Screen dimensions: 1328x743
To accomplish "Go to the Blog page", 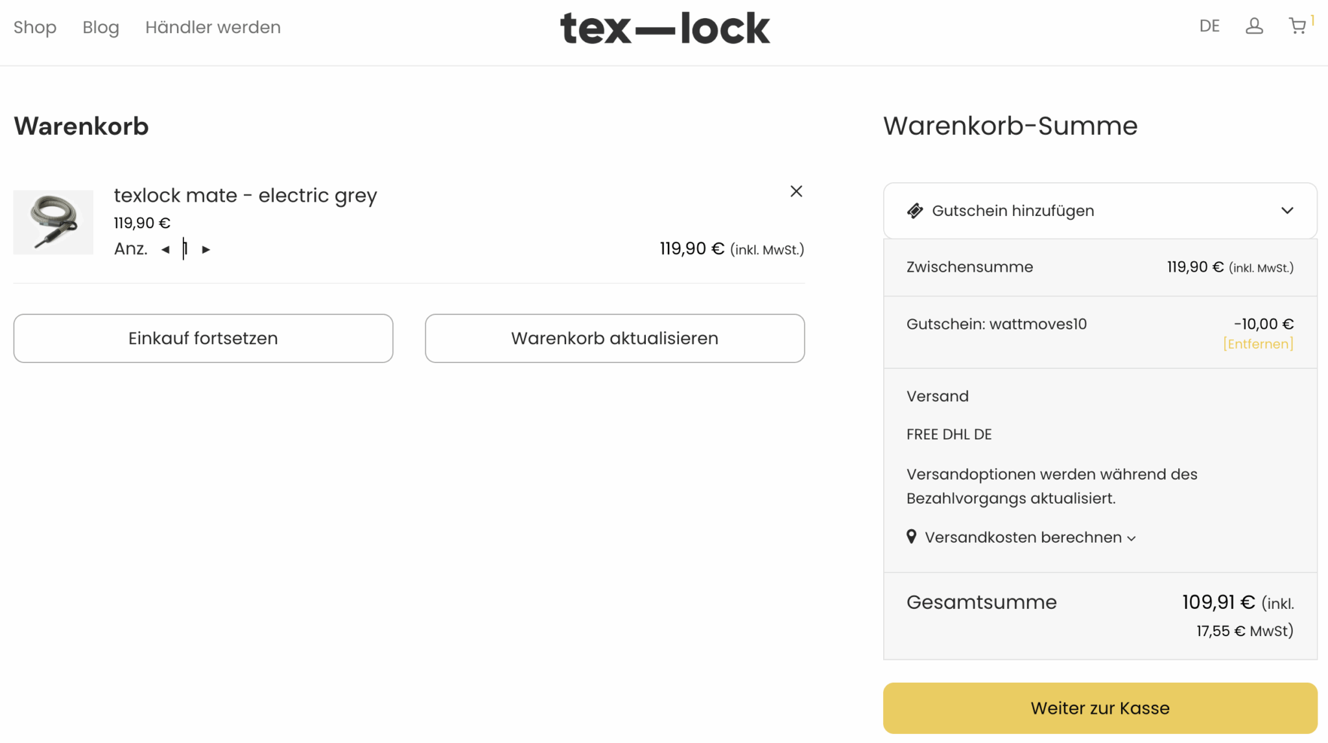I will pyautogui.click(x=101, y=27).
